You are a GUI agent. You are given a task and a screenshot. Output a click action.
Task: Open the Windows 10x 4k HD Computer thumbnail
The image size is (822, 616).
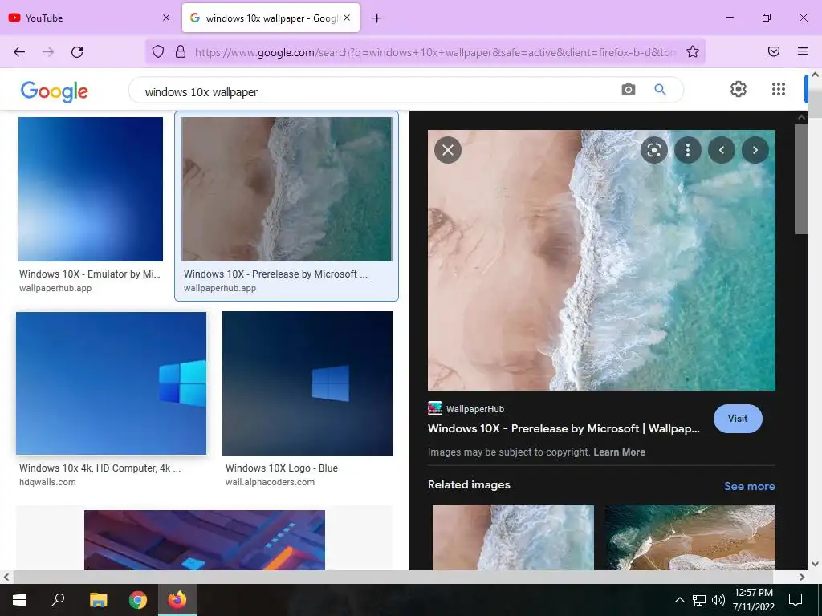tap(111, 383)
